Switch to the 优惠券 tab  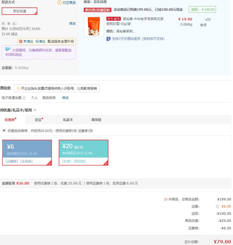pyautogui.click(x=10, y=120)
